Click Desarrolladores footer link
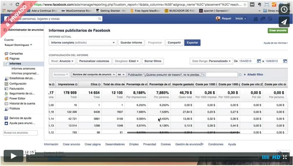The image size is (293, 166). pyautogui.click(x=115, y=144)
